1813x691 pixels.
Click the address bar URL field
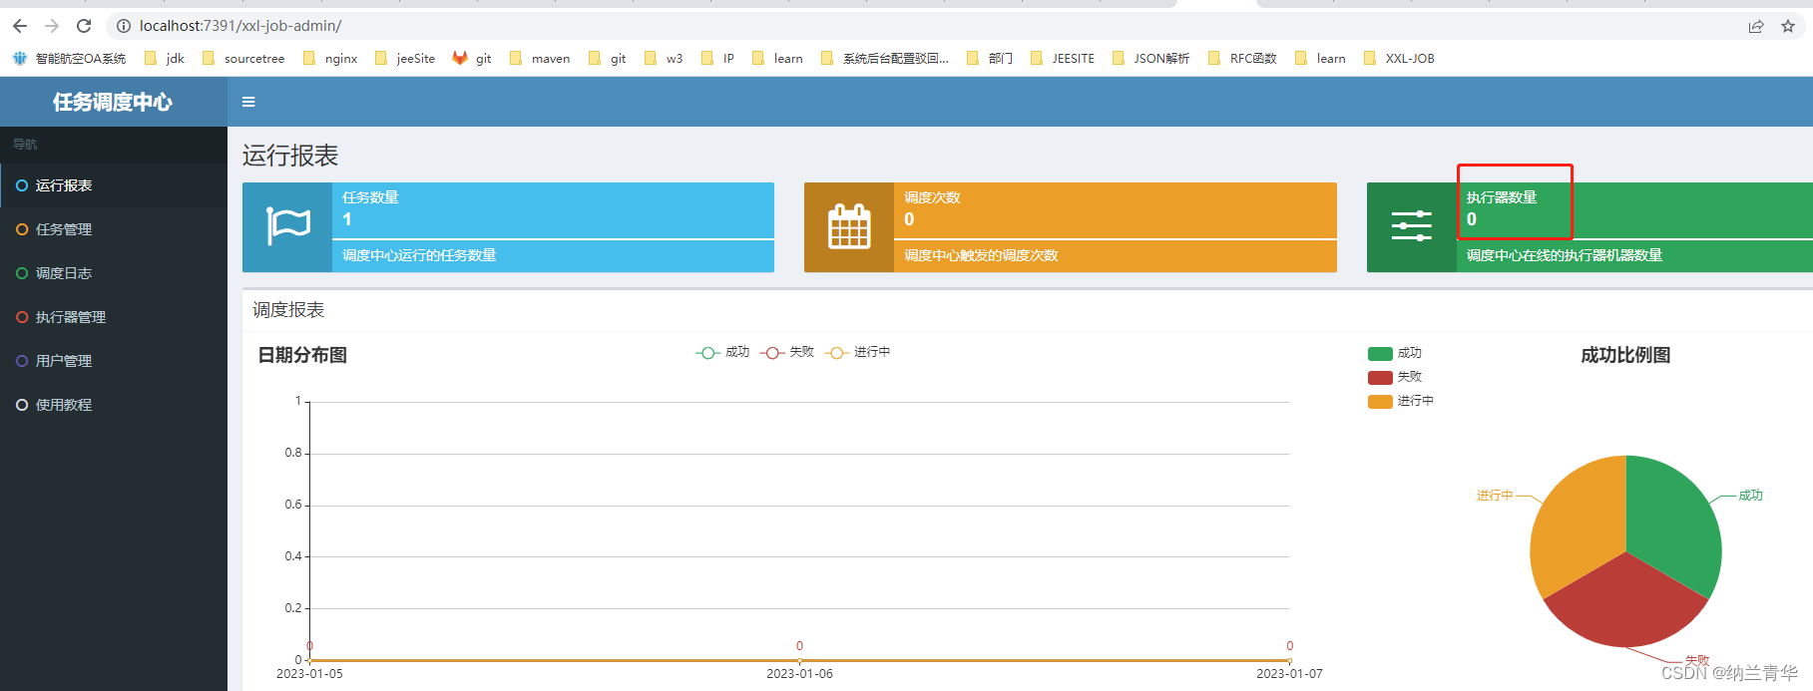[928, 26]
